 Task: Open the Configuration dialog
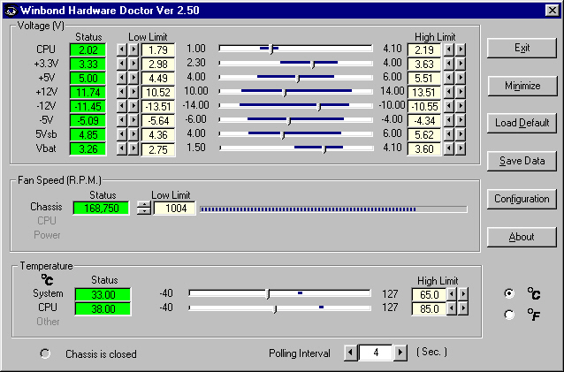pos(522,199)
